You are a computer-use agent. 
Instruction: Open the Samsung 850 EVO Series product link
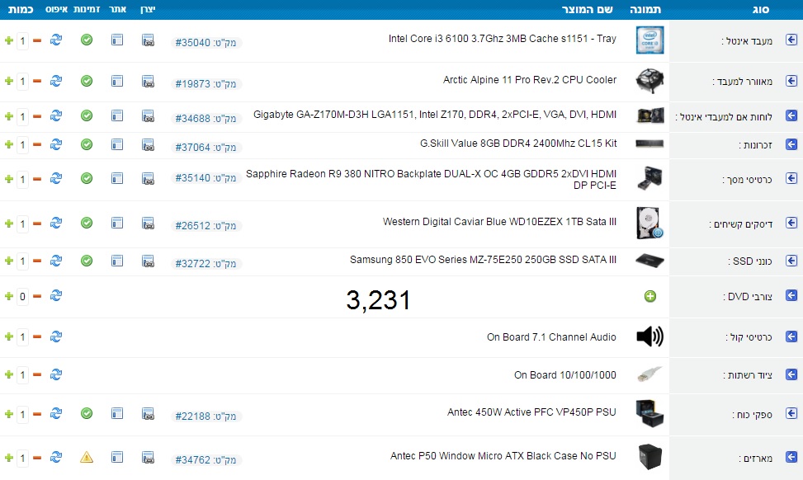tap(483, 260)
